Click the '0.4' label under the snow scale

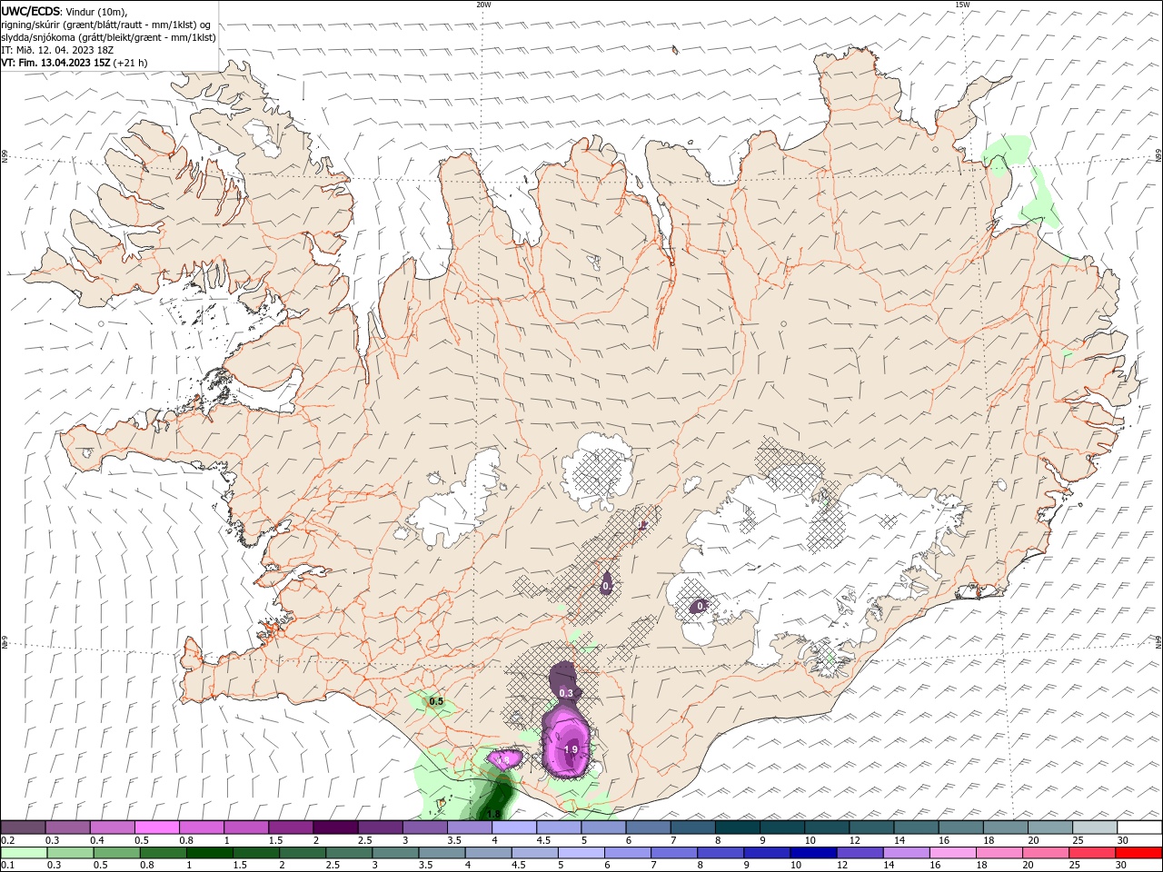click(x=98, y=840)
